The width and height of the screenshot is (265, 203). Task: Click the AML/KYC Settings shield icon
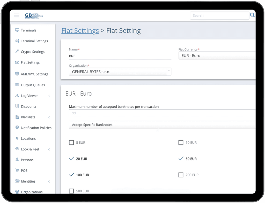17,74
